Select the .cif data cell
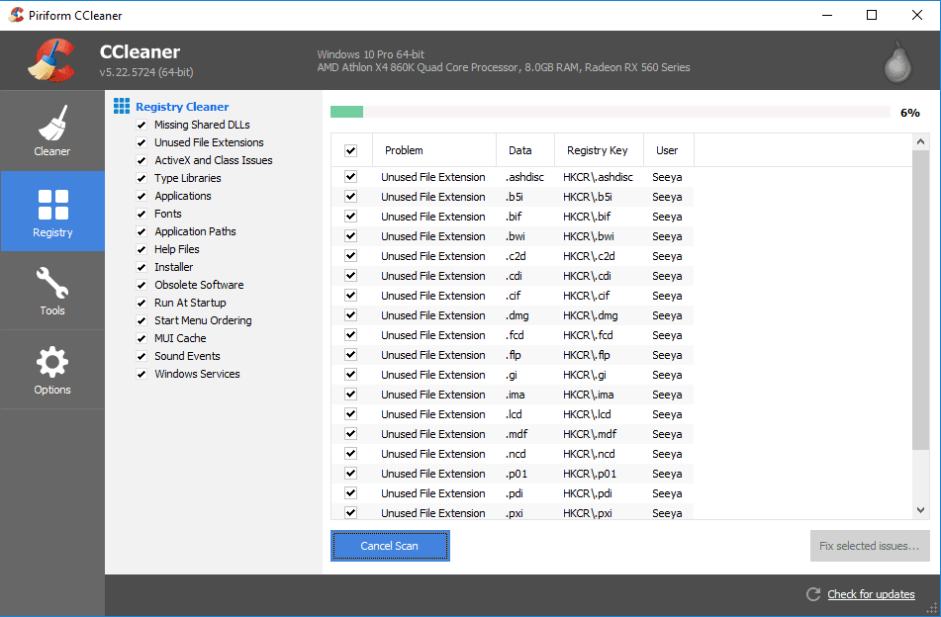Screen dimensions: 941x617 tap(514, 296)
